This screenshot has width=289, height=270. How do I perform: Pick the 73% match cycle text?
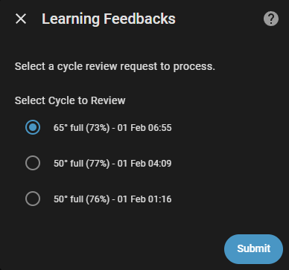[112, 128]
